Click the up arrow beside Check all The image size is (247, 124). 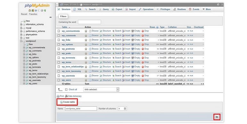[x=60, y=89]
